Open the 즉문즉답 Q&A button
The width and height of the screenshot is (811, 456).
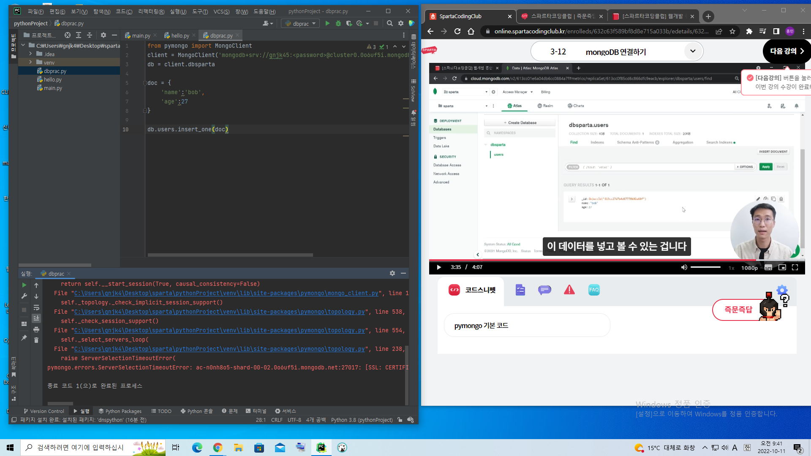tap(738, 310)
